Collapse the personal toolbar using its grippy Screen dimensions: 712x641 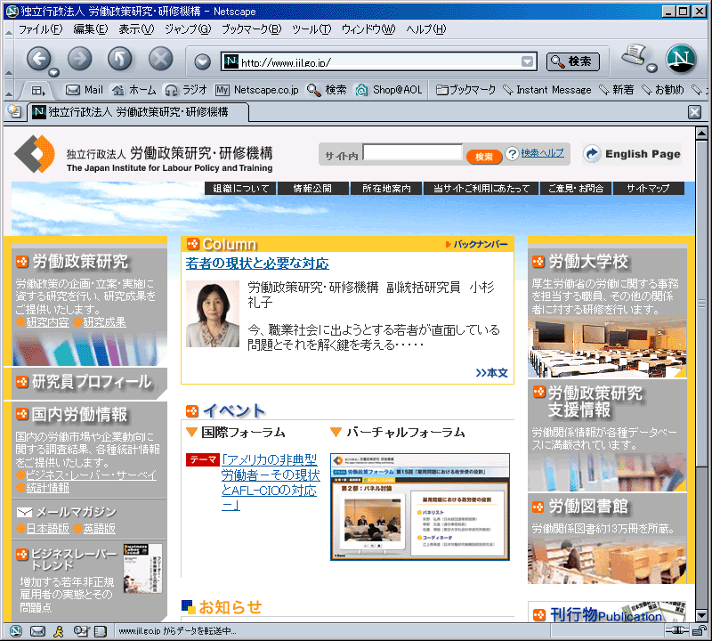(x=9, y=90)
